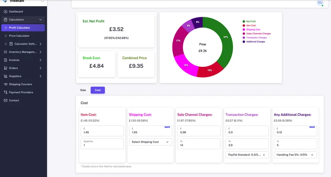The image size is (331, 177).
Task: Switch to the Sale tab
Action: click(x=83, y=90)
